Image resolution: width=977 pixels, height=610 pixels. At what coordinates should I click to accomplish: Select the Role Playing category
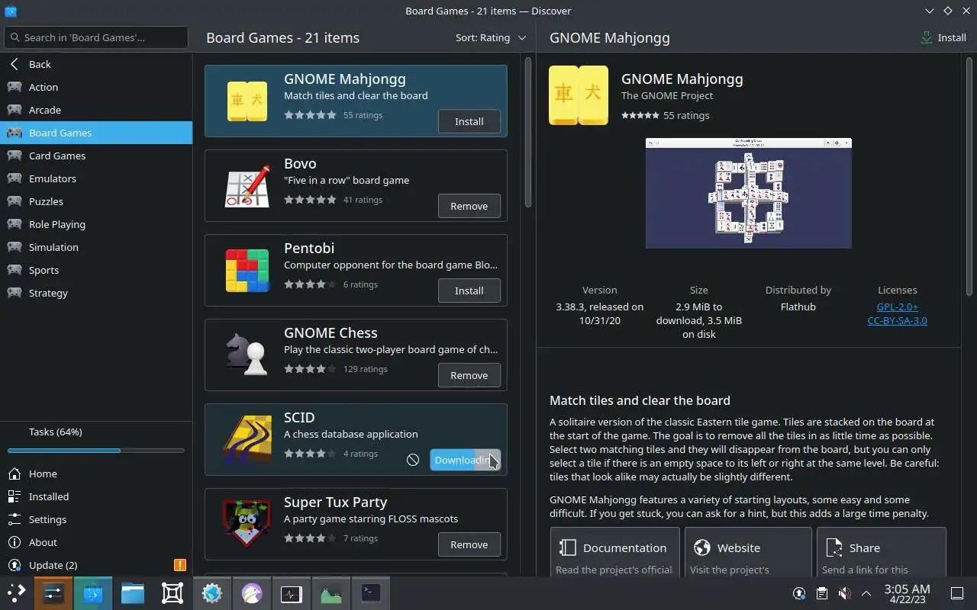pos(96,224)
